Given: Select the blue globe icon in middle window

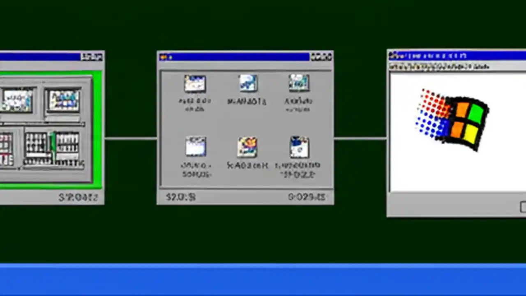Looking at the screenshot, I should [x=247, y=83].
